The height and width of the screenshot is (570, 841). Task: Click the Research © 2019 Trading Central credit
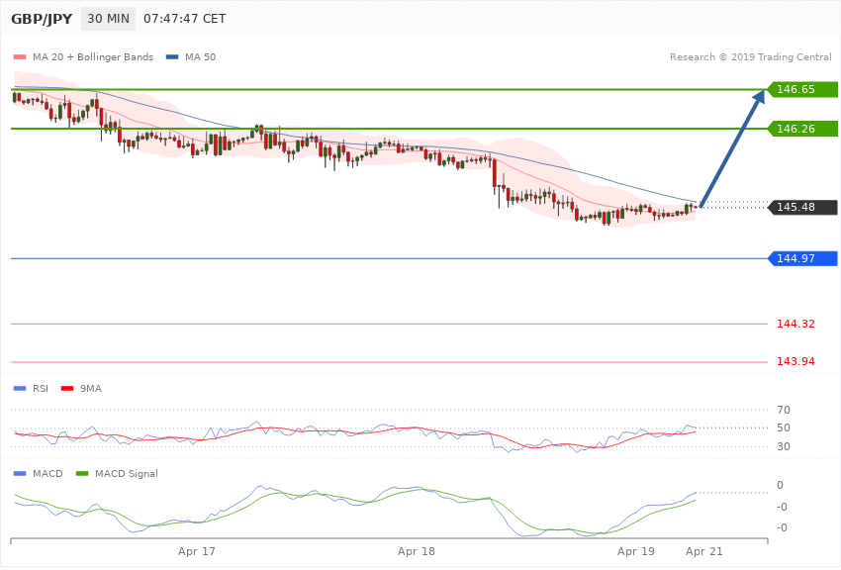[750, 57]
